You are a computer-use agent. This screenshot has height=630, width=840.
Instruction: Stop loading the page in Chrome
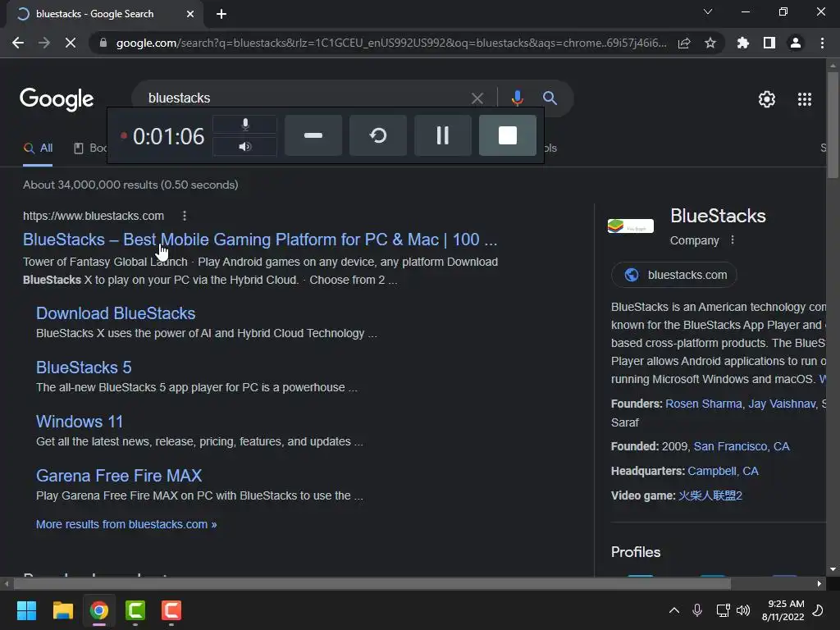coord(71,43)
